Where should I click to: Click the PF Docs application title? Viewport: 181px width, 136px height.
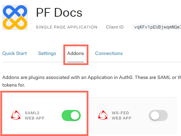click(x=59, y=13)
